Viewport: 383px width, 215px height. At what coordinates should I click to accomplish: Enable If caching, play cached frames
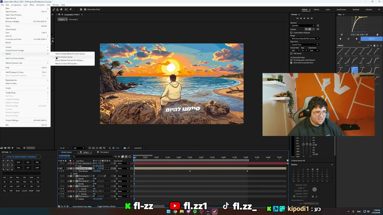(x=291, y=60)
